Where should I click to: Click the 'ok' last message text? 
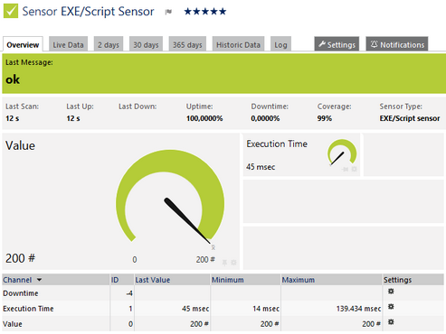click(13, 79)
